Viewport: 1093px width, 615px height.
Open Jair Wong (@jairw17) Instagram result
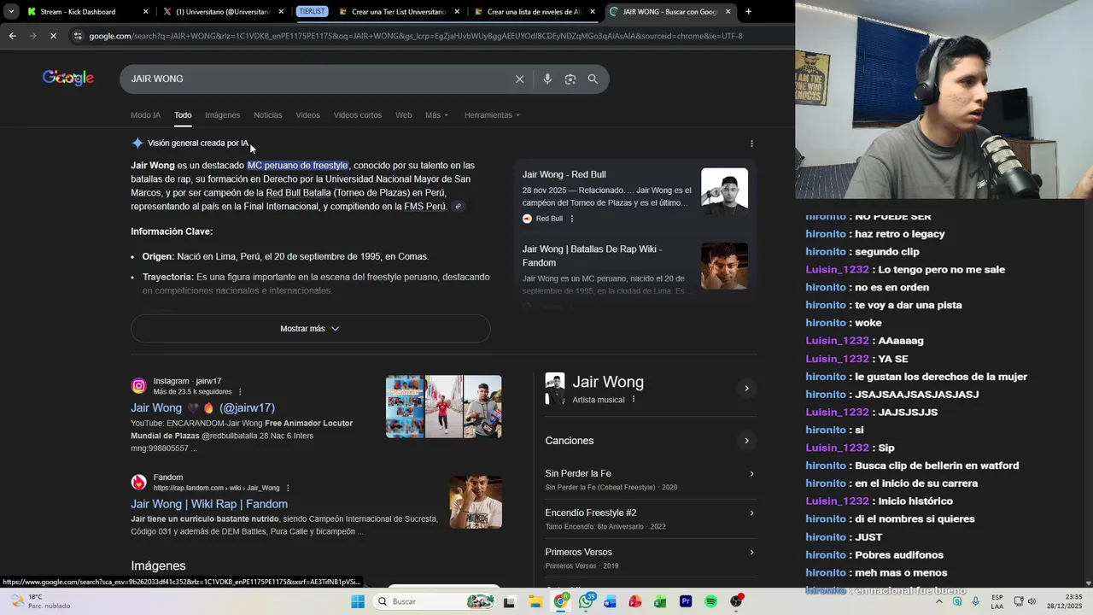coord(202,408)
